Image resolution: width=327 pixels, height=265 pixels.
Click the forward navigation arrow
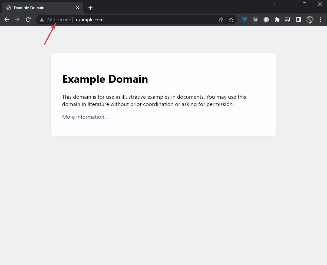(17, 19)
